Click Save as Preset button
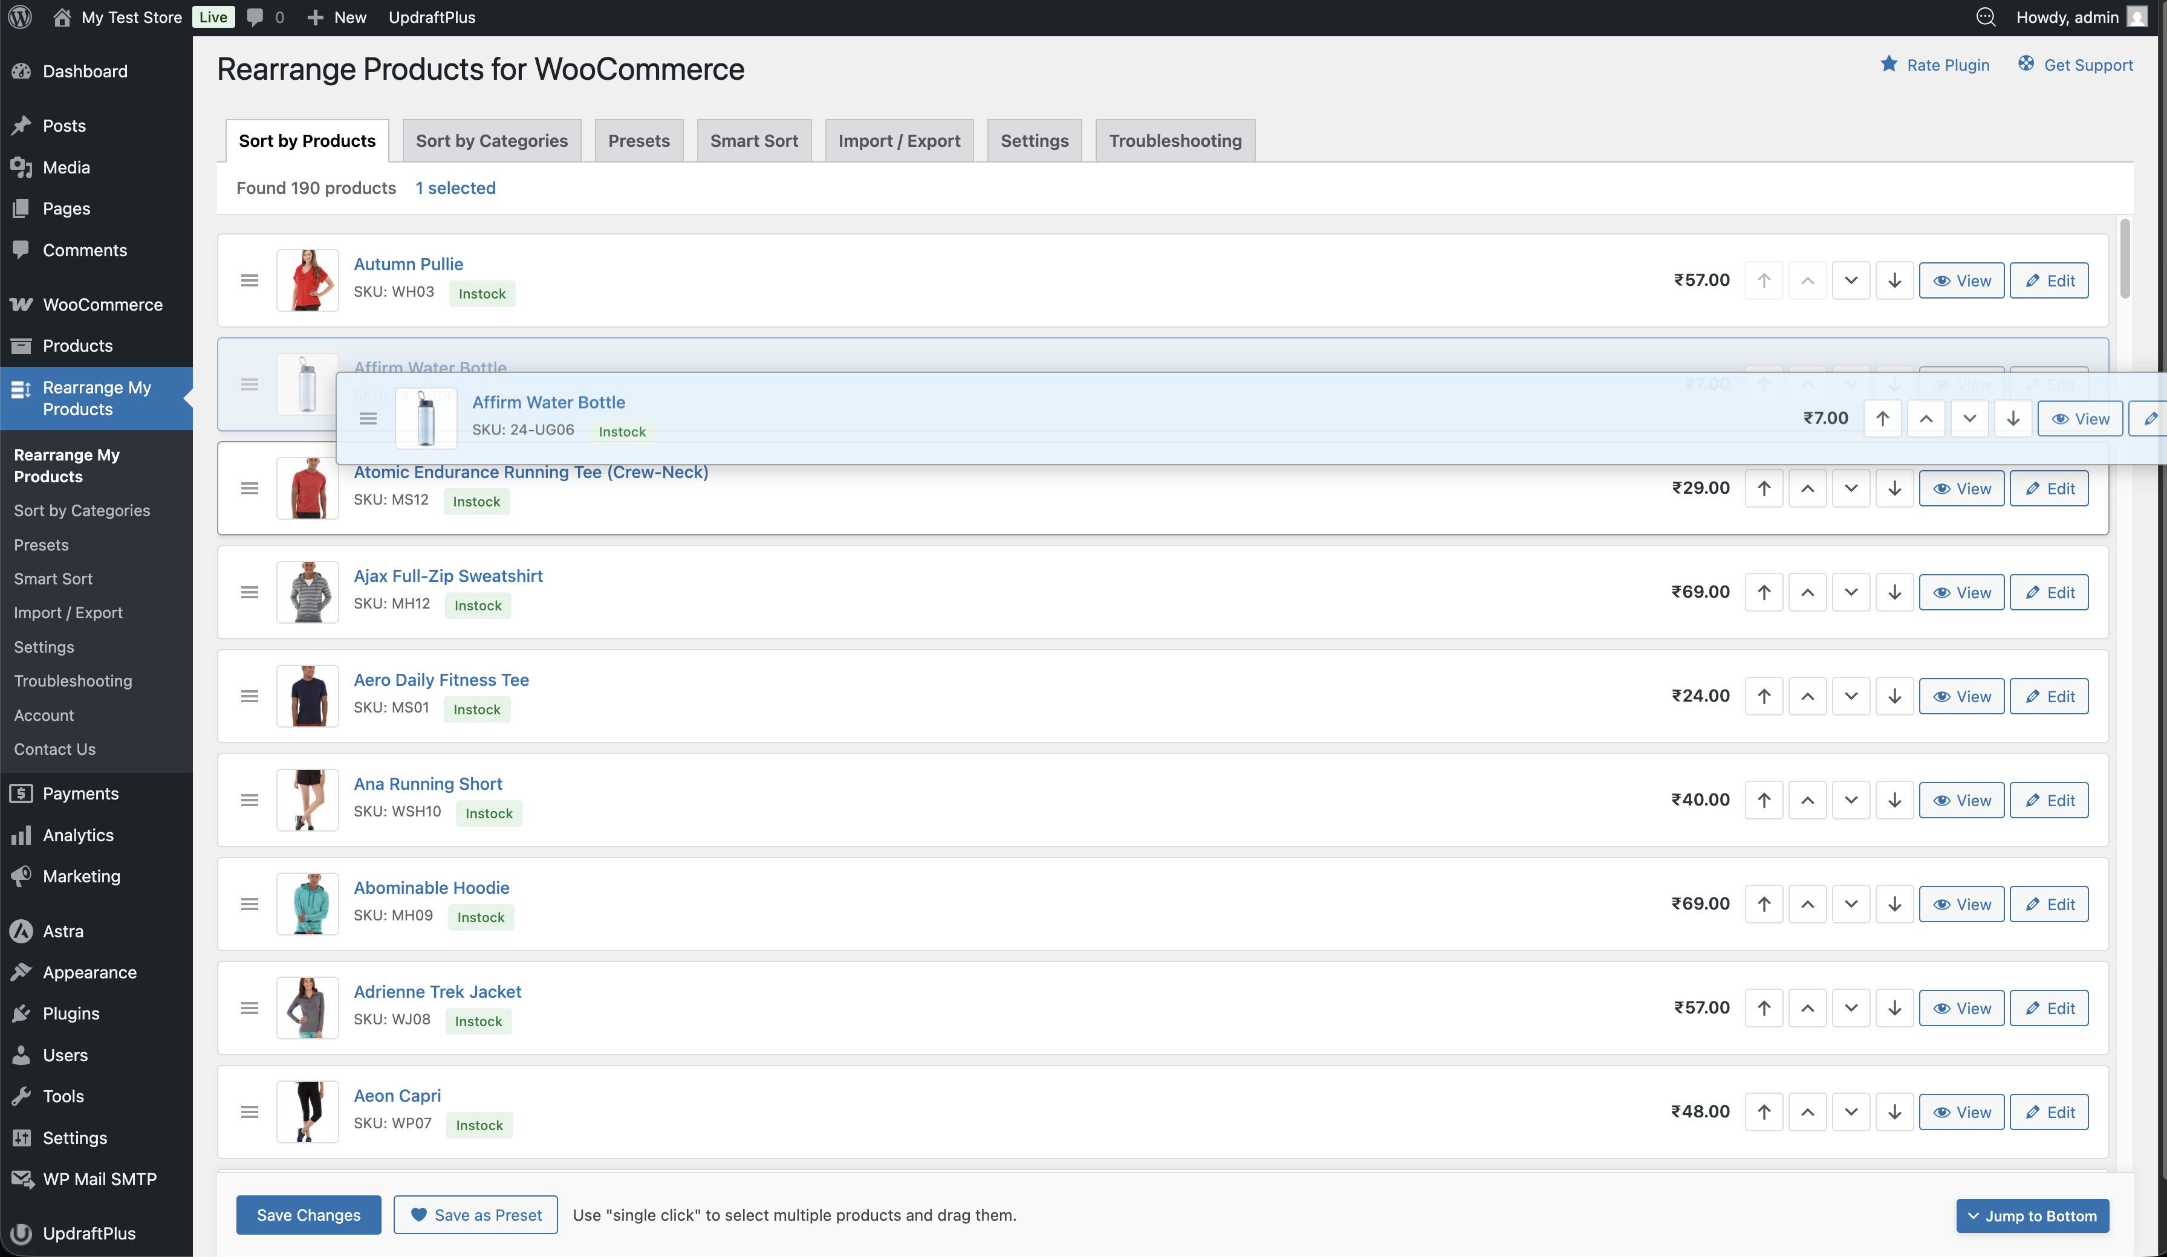This screenshot has width=2167, height=1257. pos(475,1215)
